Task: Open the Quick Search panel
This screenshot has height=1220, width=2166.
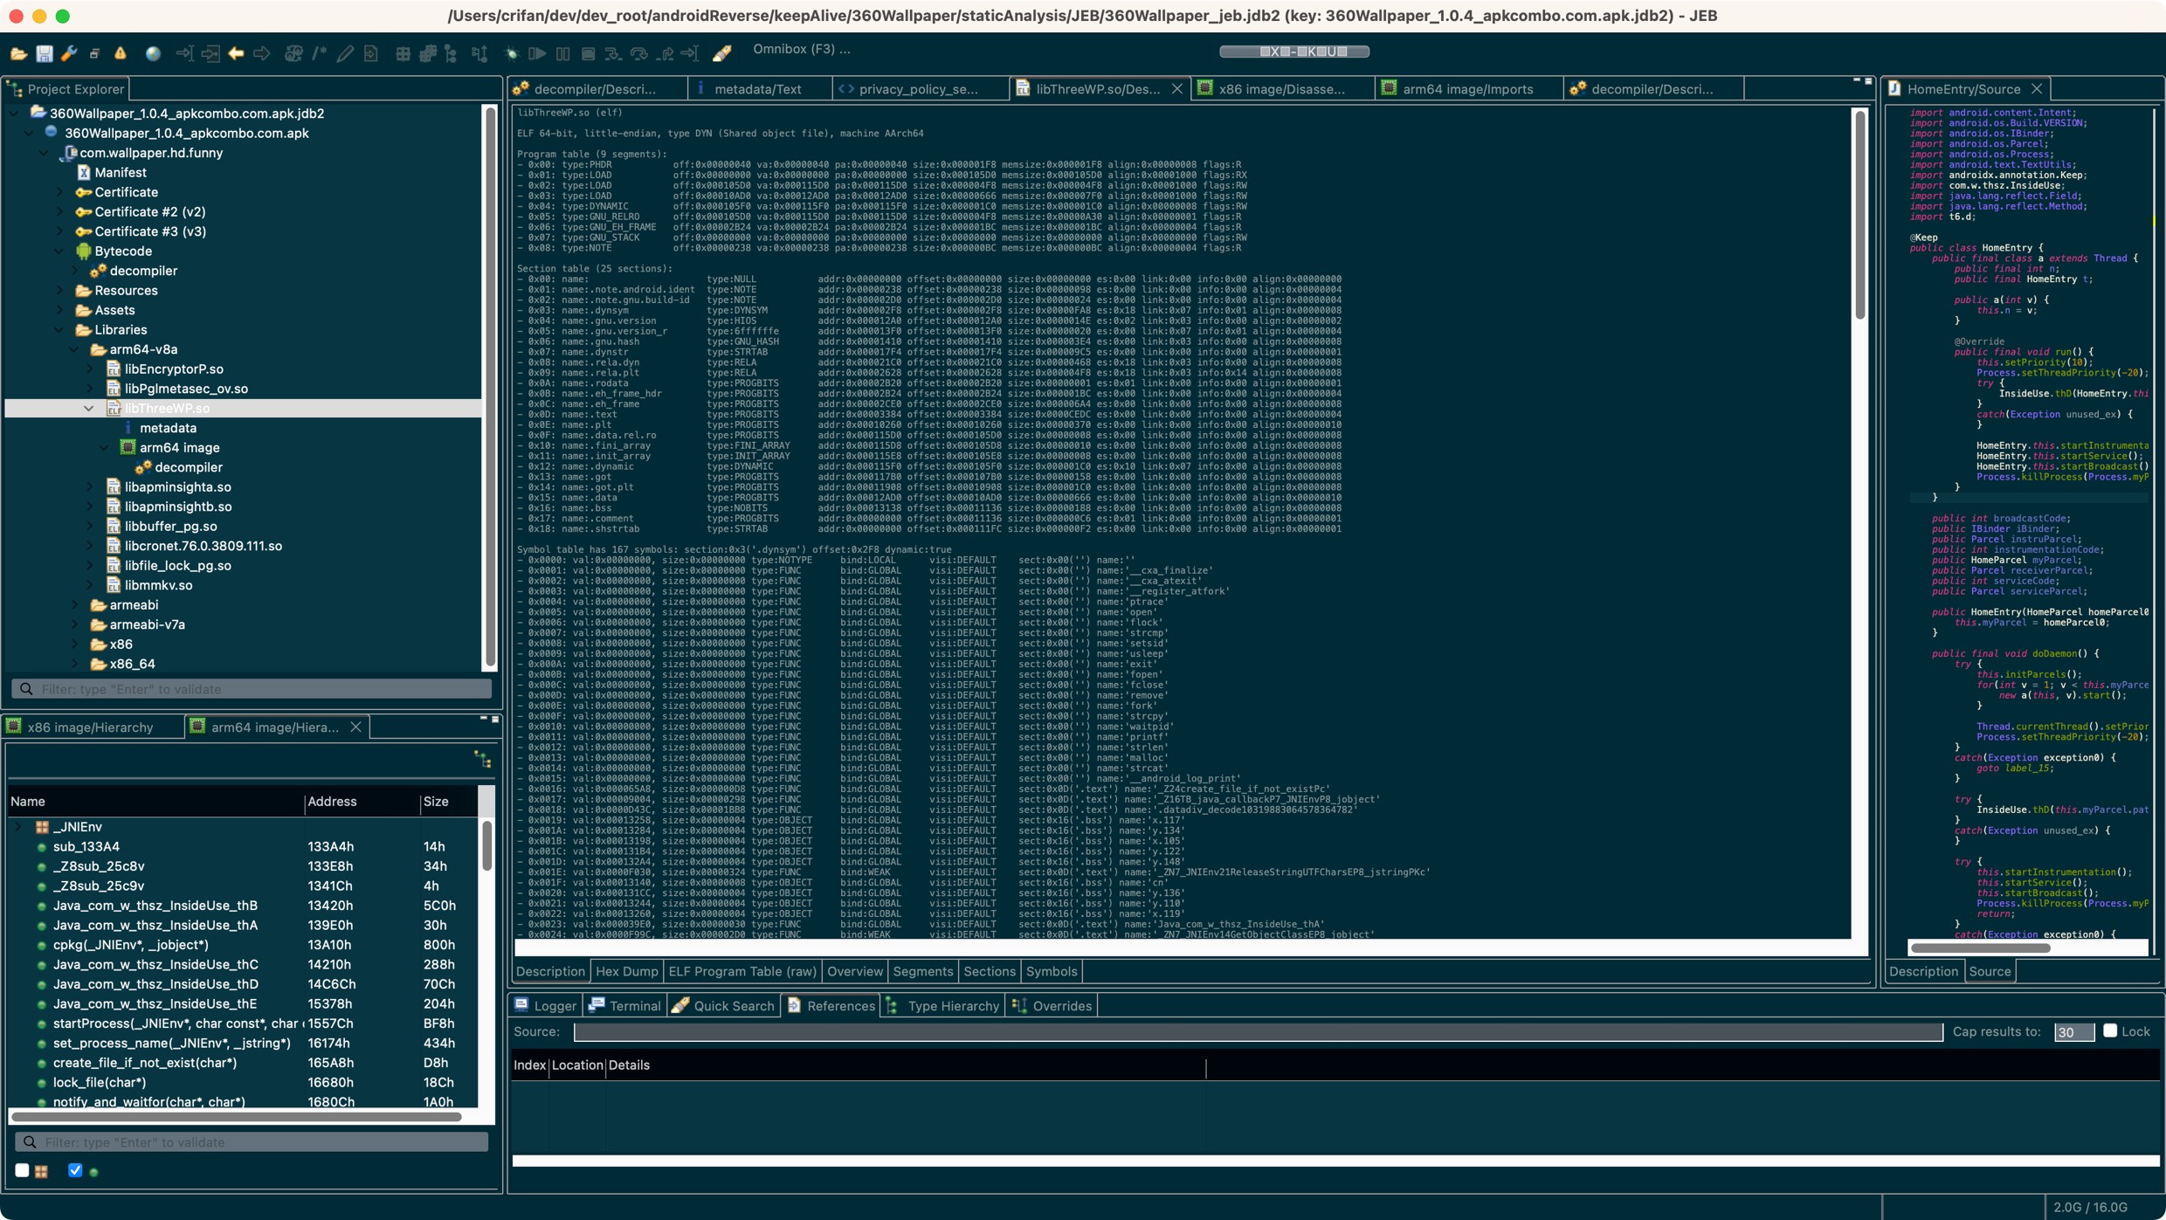Action: pyautogui.click(x=723, y=1005)
